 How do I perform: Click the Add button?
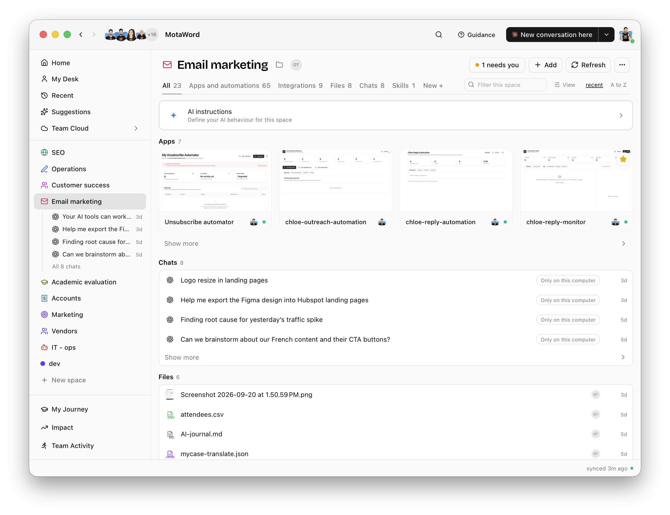tap(545, 65)
